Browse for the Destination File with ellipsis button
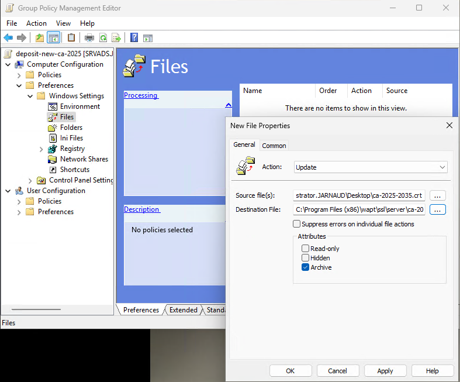Screen dimensions: 460x382 point(438,209)
